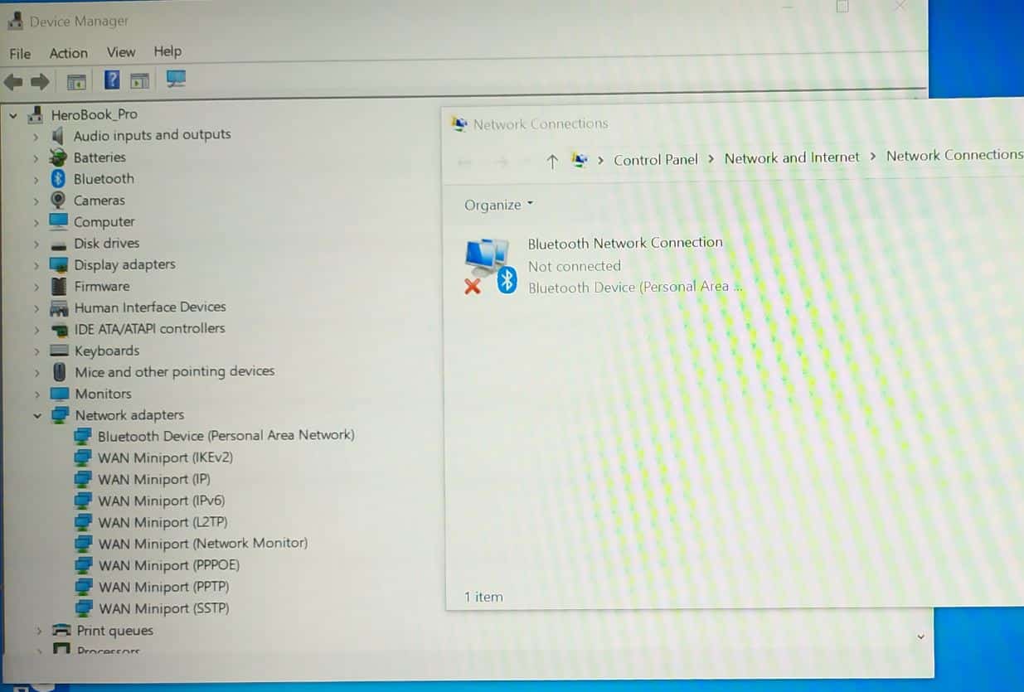The height and width of the screenshot is (692, 1024).
Task: Click the back arrow in Device Manager toolbar
Action: pos(13,80)
